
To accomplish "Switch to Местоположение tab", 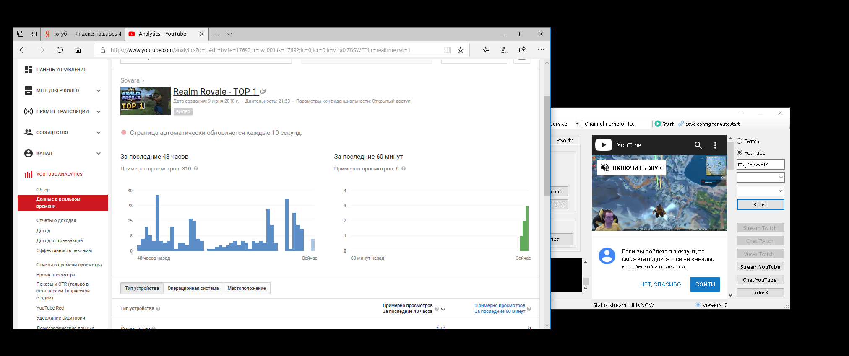I will click(x=247, y=288).
